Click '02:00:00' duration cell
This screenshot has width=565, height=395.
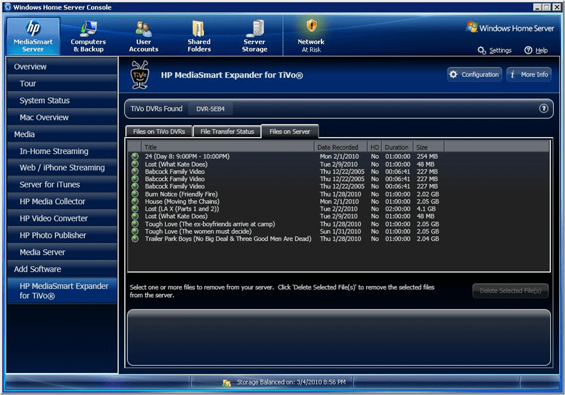click(x=397, y=209)
